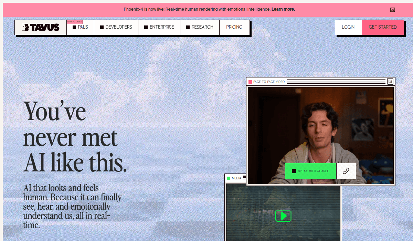Open the Developers menu
Viewport: 413px width, 241px height.
pos(116,27)
